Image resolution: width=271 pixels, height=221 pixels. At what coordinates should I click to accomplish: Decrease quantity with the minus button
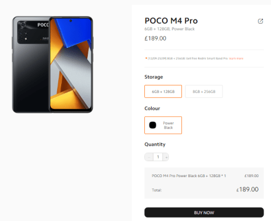pos(149,157)
